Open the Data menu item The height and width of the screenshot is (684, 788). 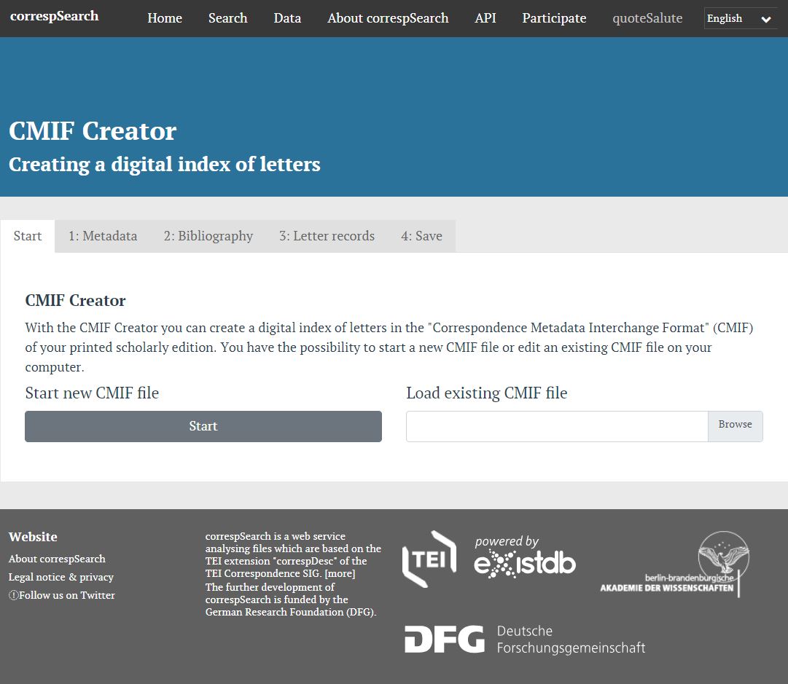287,18
